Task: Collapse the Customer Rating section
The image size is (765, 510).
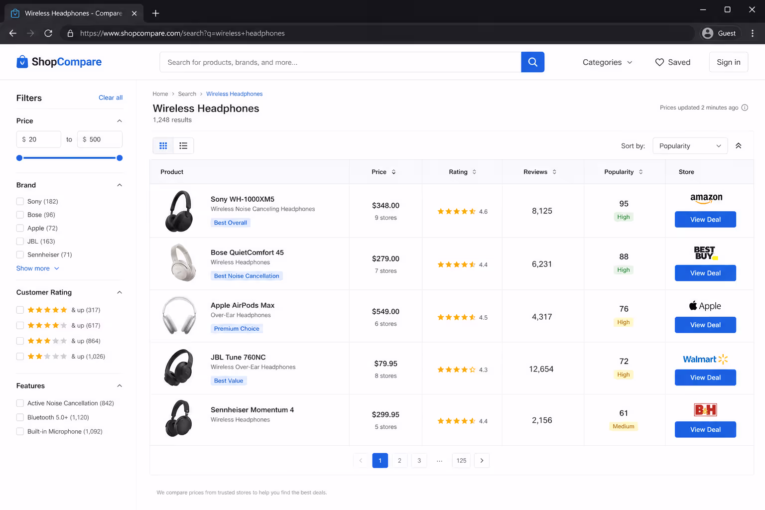Action: (x=120, y=292)
